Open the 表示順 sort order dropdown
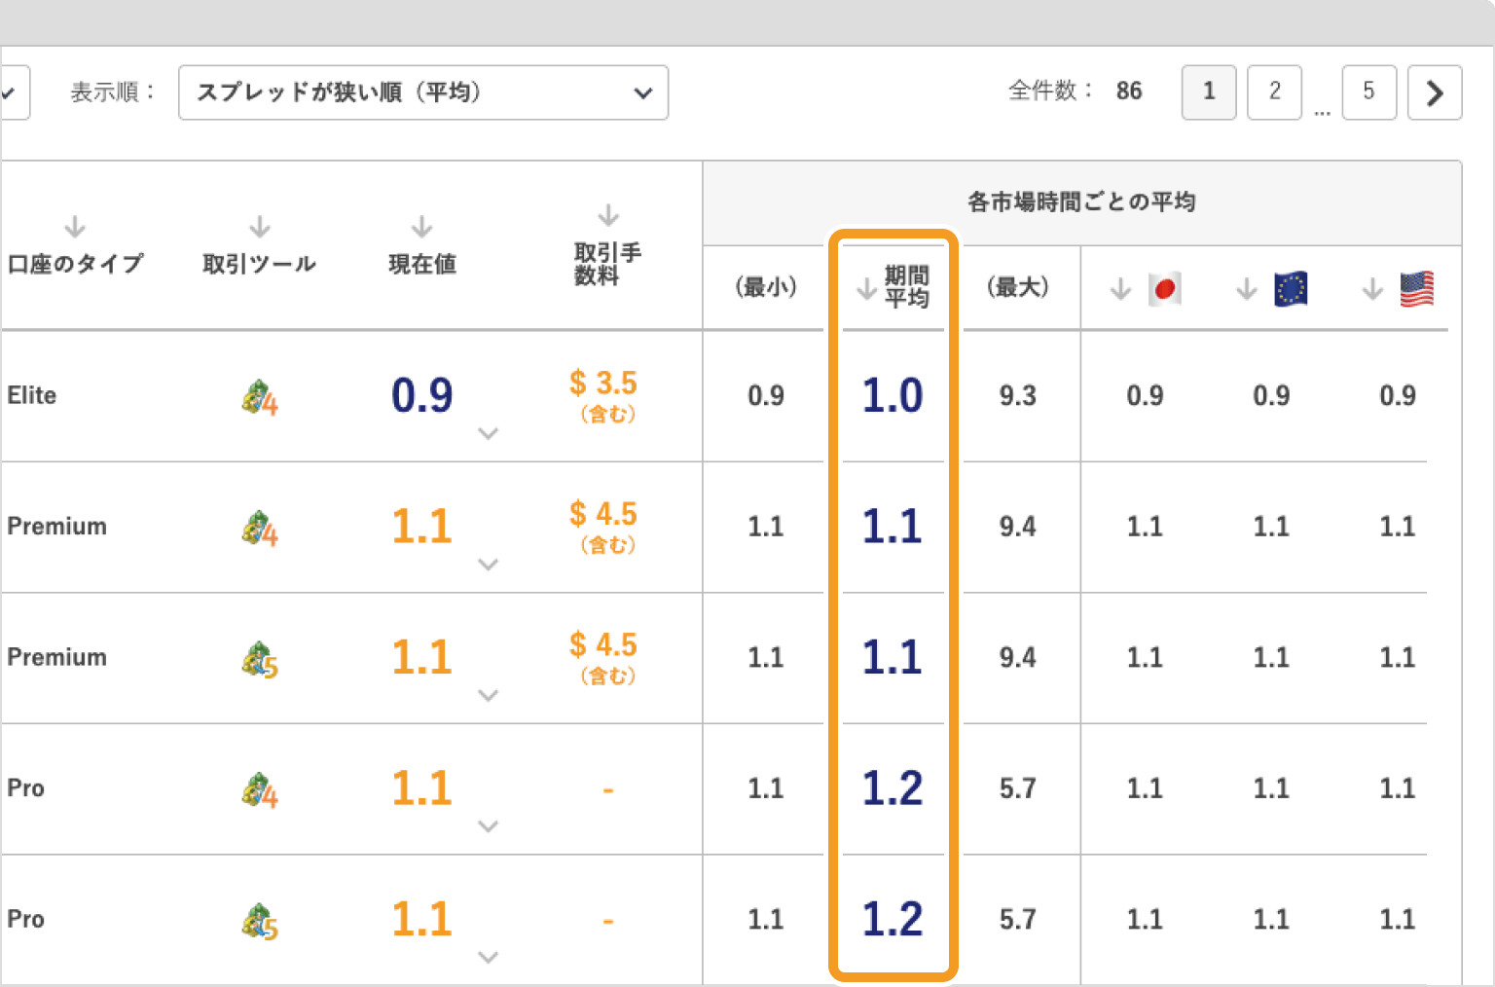This screenshot has height=987, width=1495. click(x=423, y=92)
